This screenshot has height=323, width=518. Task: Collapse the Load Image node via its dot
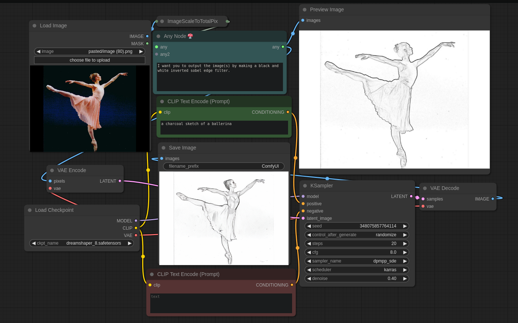(x=34, y=26)
